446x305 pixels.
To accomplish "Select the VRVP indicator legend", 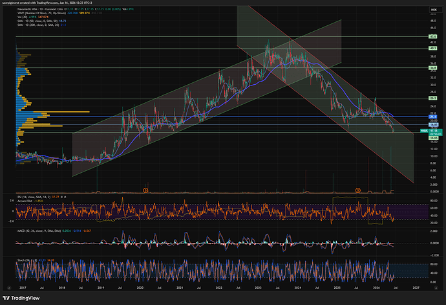I will click(41, 13).
